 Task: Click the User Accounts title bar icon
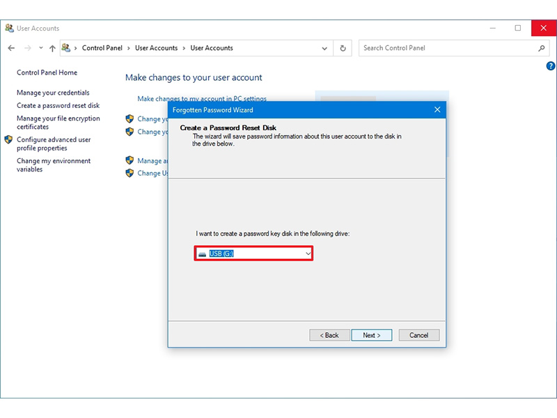click(9, 28)
